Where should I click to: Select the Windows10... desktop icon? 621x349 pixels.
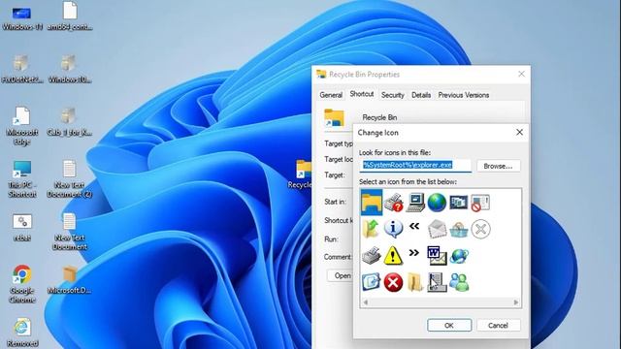(x=69, y=69)
